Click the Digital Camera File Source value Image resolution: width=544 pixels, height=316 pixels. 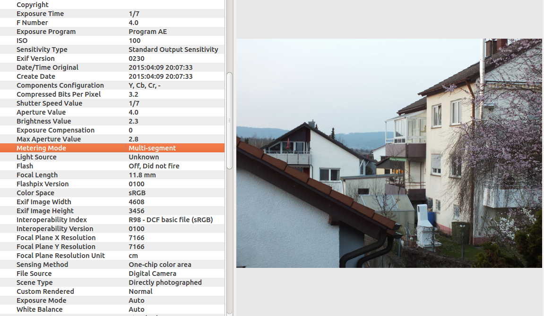tap(152, 274)
